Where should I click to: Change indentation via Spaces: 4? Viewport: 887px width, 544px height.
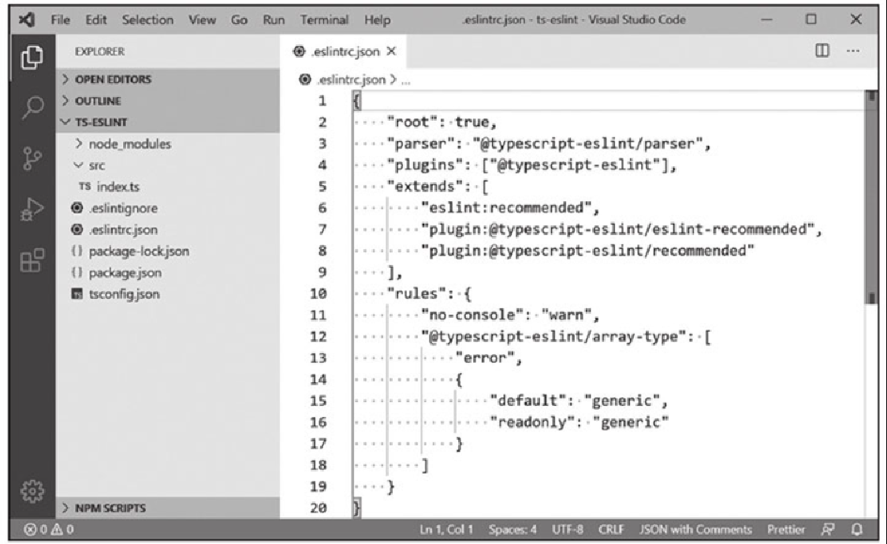pos(512,530)
